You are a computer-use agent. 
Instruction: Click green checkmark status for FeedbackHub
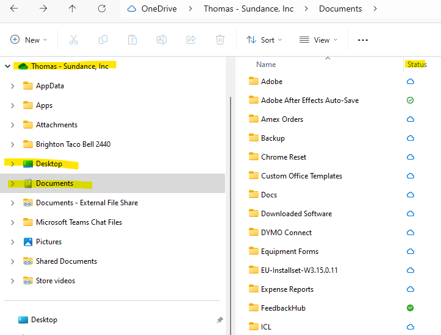coord(411,308)
